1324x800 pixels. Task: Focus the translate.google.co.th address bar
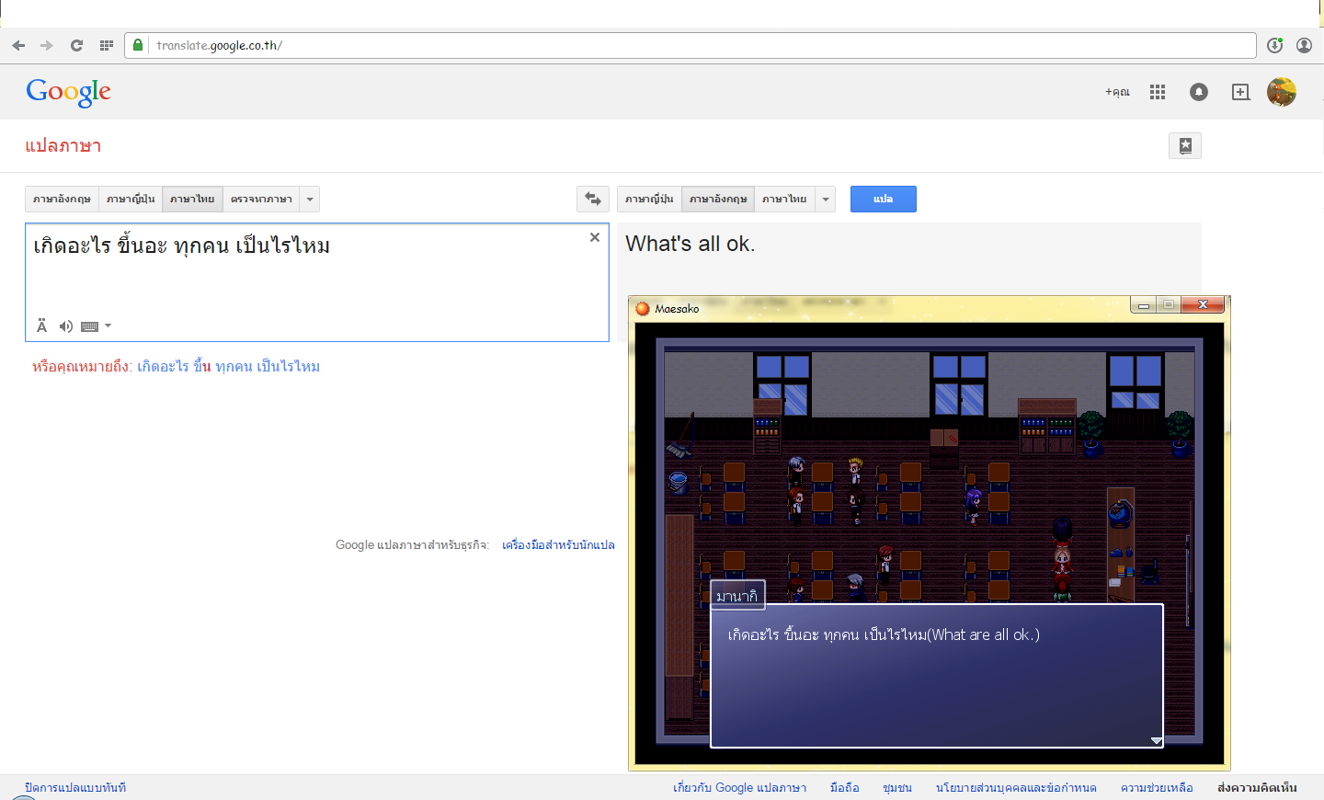(690, 45)
